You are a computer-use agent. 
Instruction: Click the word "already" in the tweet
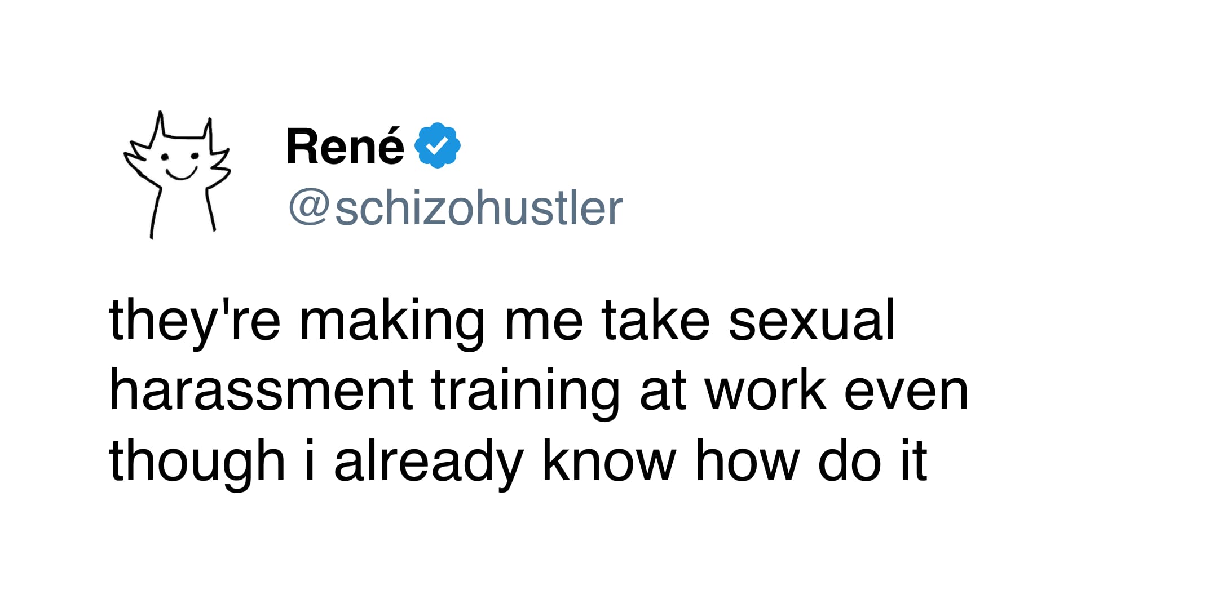(x=429, y=462)
